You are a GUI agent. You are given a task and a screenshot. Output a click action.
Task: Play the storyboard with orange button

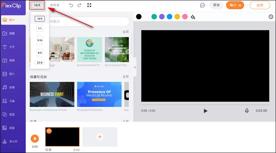[35, 139]
